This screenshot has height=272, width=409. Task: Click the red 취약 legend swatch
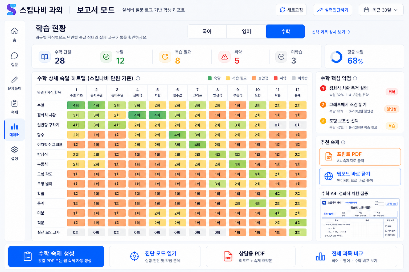tap(276, 78)
